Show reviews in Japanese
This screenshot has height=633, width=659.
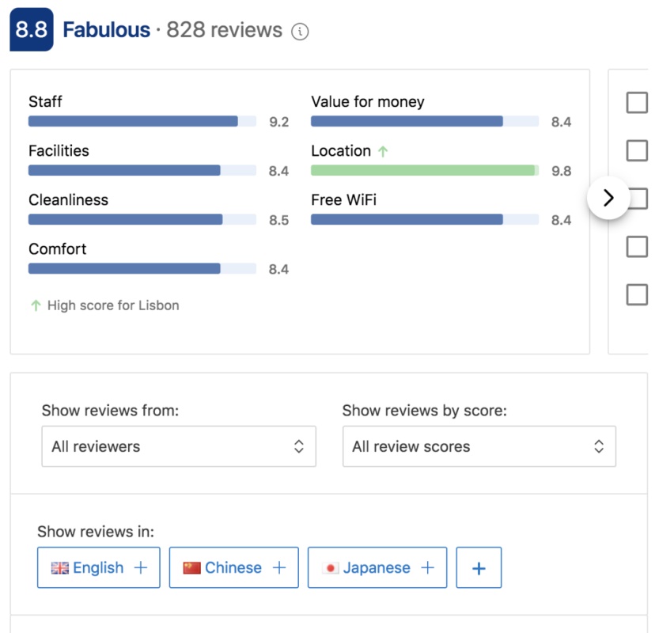pyautogui.click(x=377, y=567)
